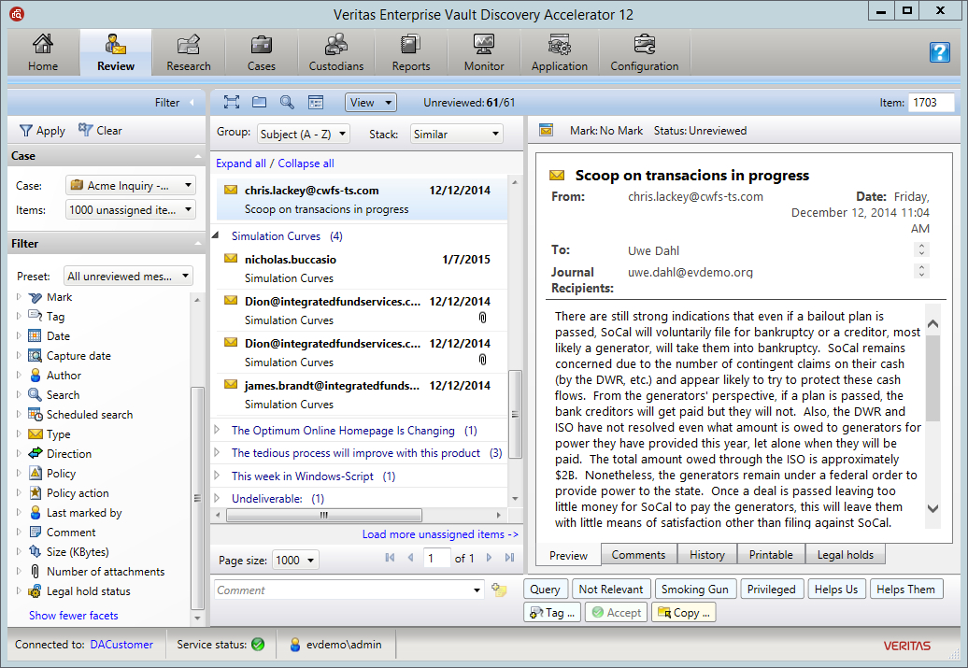Expand the Date facet
968x668 pixels.
tap(19, 335)
